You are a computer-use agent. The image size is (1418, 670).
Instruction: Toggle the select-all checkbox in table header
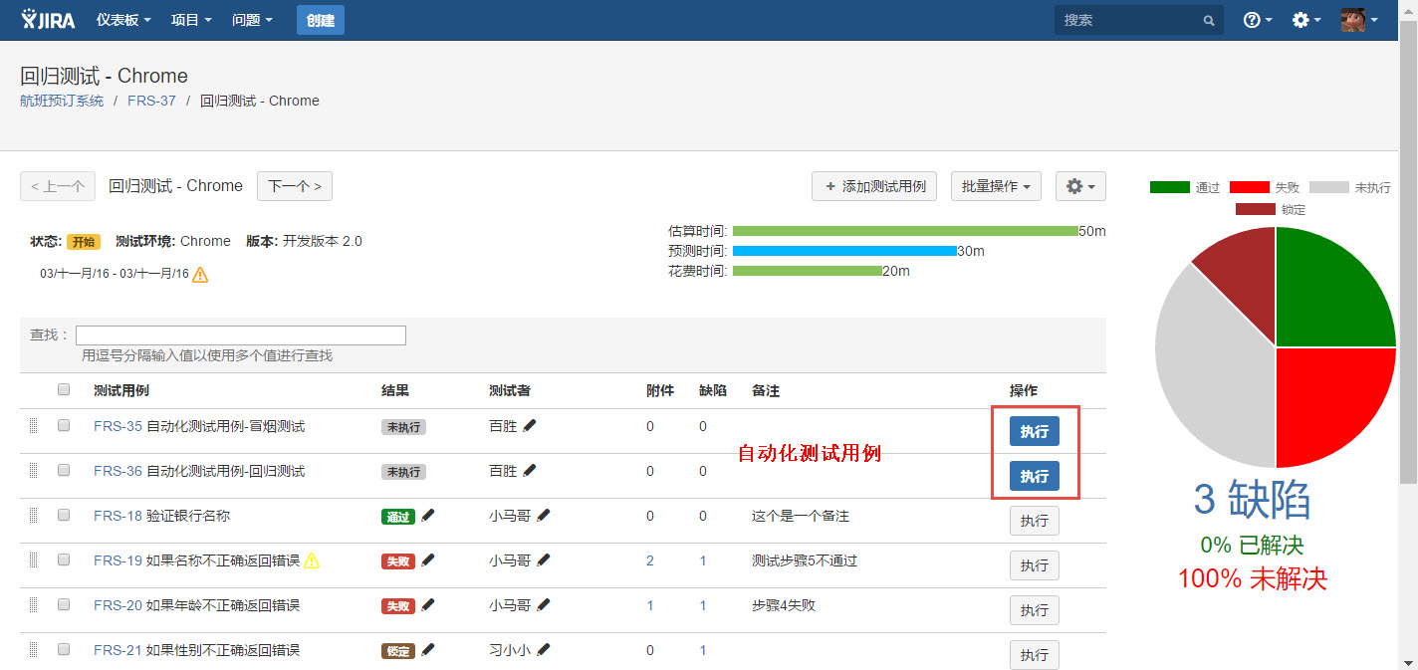[64, 389]
